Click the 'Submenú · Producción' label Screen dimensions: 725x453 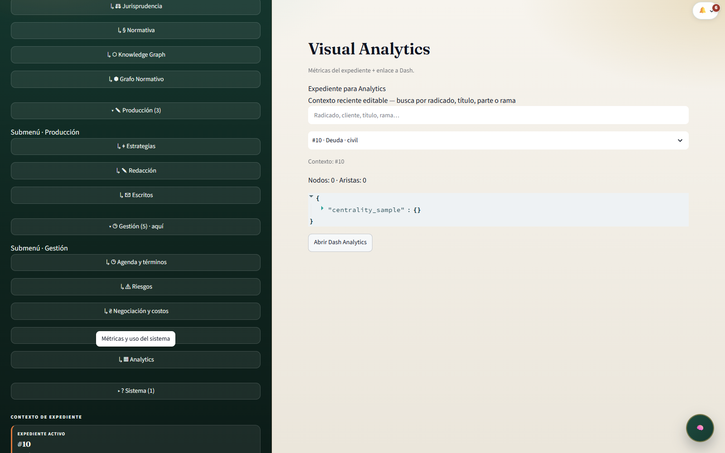point(45,132)
